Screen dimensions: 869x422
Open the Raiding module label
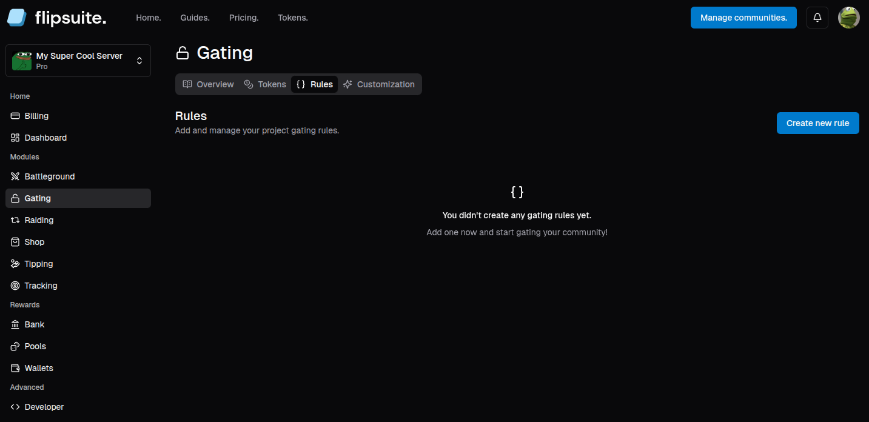pos(39,220)
